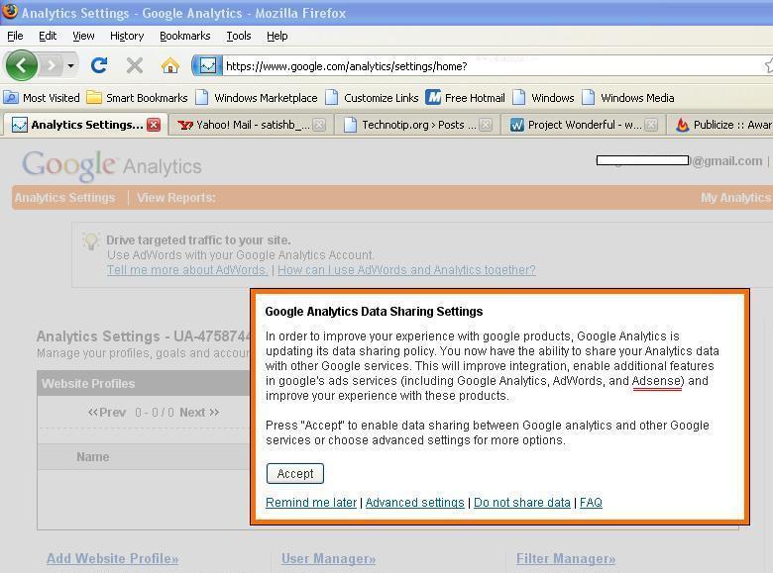Open the Help menu
The width and height of the screenshot is (773, 573).
277,36
